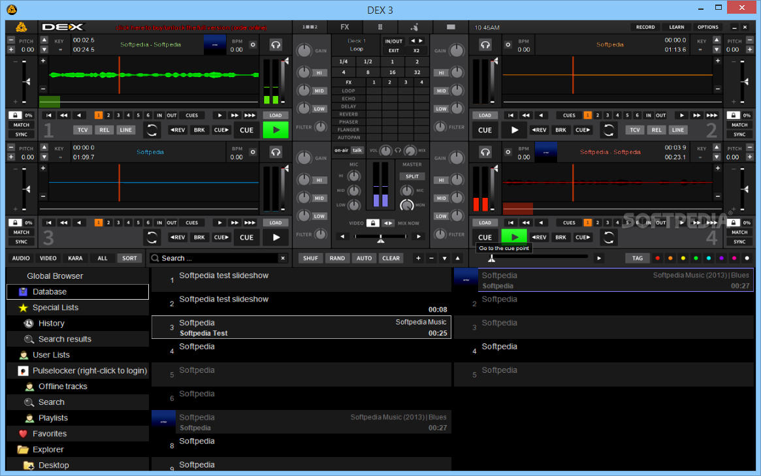Click the SHUF shuffle playlist button
The image size is (761, 476).
click(311, 258)
